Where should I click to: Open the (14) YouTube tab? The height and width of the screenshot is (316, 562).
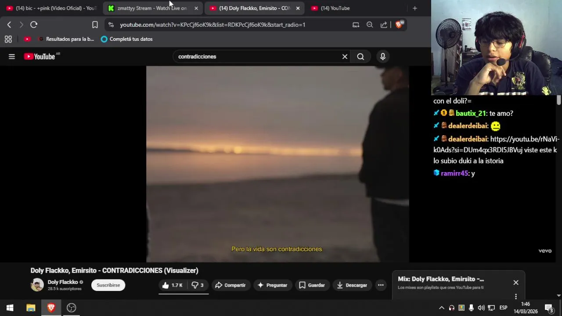pos(335,8)
